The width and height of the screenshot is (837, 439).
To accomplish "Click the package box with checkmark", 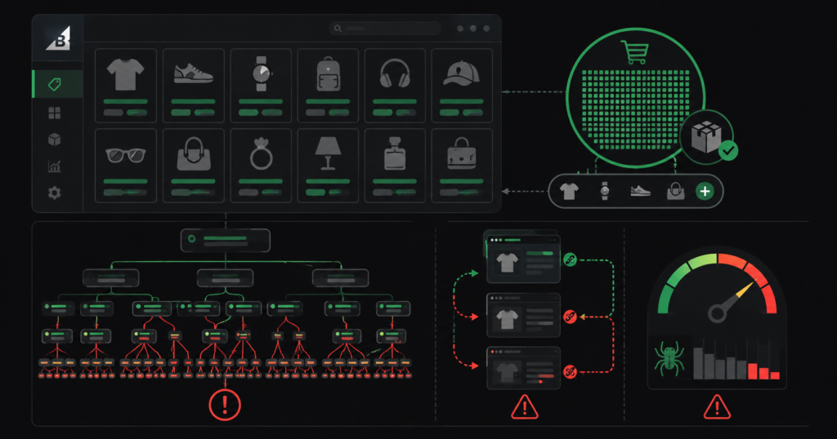I will [x=707, y=136].
